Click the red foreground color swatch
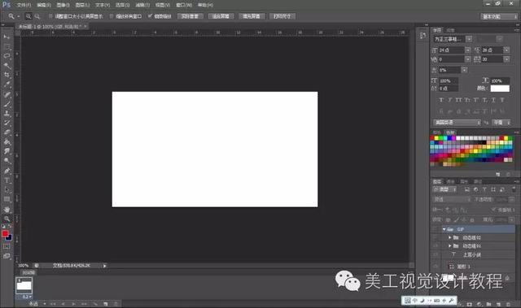521x308 pixels. tap(5, 233)
